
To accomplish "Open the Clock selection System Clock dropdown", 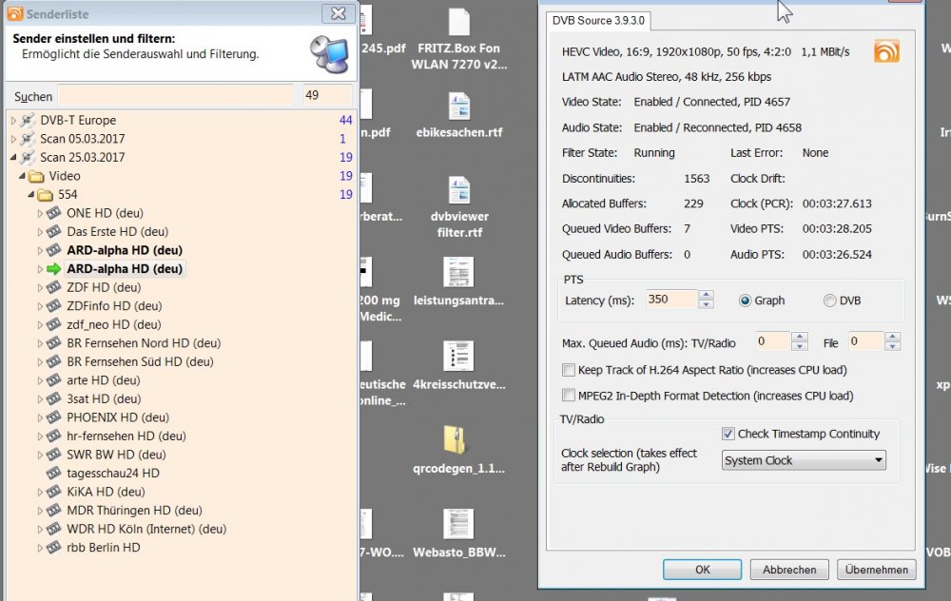I will point(804,460).
